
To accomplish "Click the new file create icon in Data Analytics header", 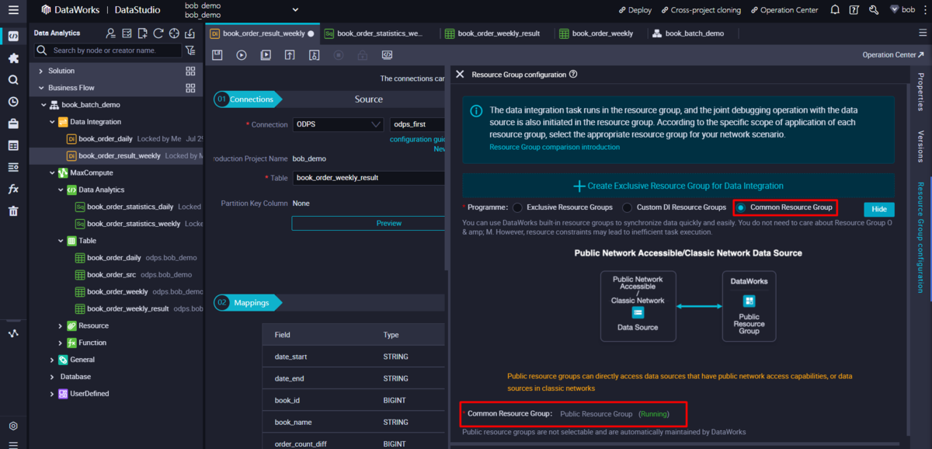I will coord(142,33).
